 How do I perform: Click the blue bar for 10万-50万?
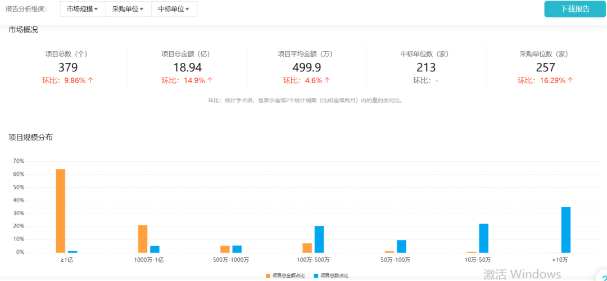coord(483,238)
